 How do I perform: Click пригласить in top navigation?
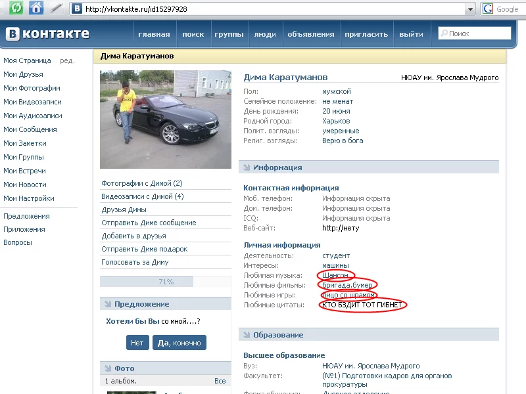pyautogui.click(x=366, y=34)
